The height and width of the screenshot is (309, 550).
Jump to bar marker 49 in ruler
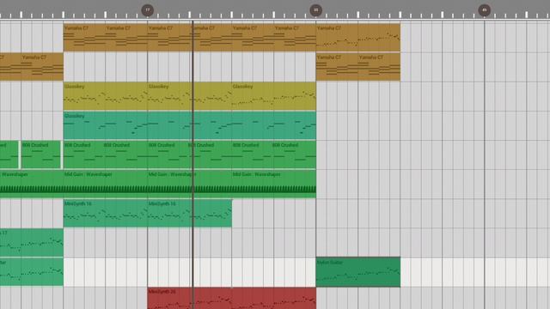tap(485, 10)
